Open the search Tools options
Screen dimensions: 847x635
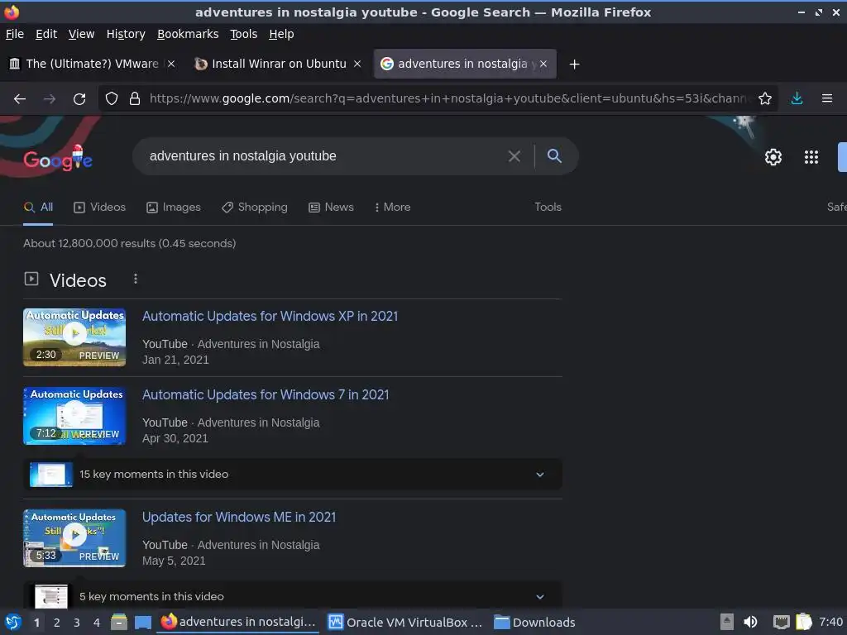[x=548, y=208]
